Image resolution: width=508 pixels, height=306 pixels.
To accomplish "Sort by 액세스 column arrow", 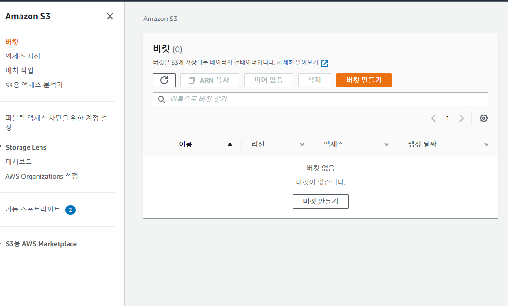I will [386, 144].
